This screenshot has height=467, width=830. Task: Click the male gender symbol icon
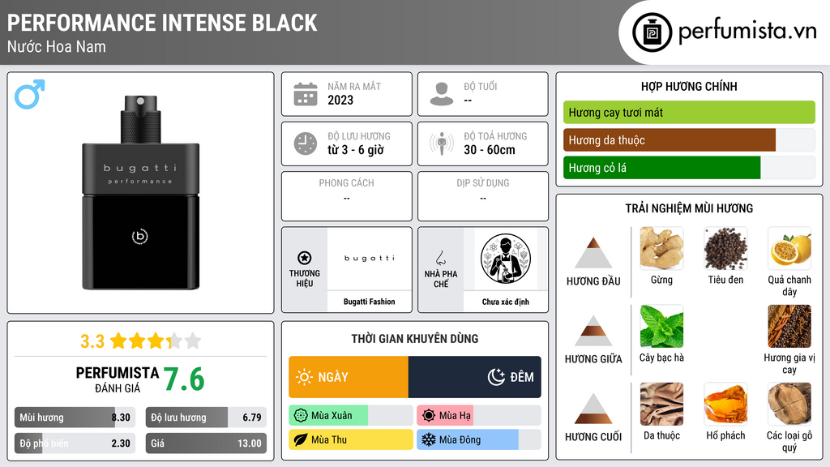[30, 94]
